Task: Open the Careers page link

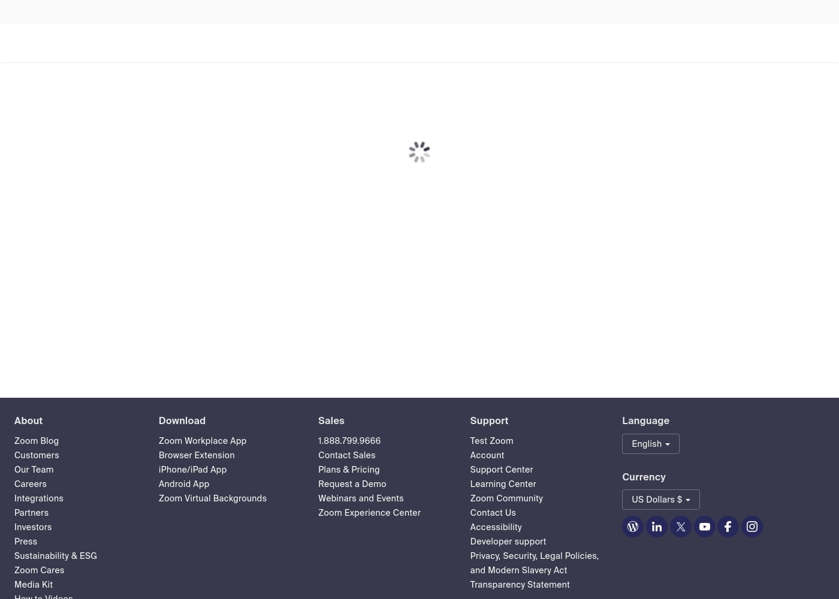Action: click(x=31, y=484)
